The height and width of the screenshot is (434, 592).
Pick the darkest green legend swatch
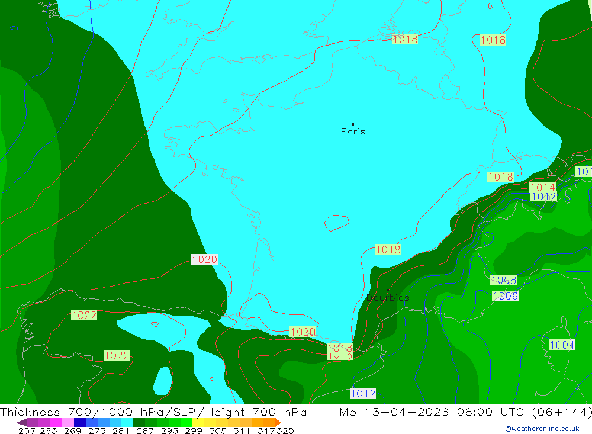[x=139, y=422]
